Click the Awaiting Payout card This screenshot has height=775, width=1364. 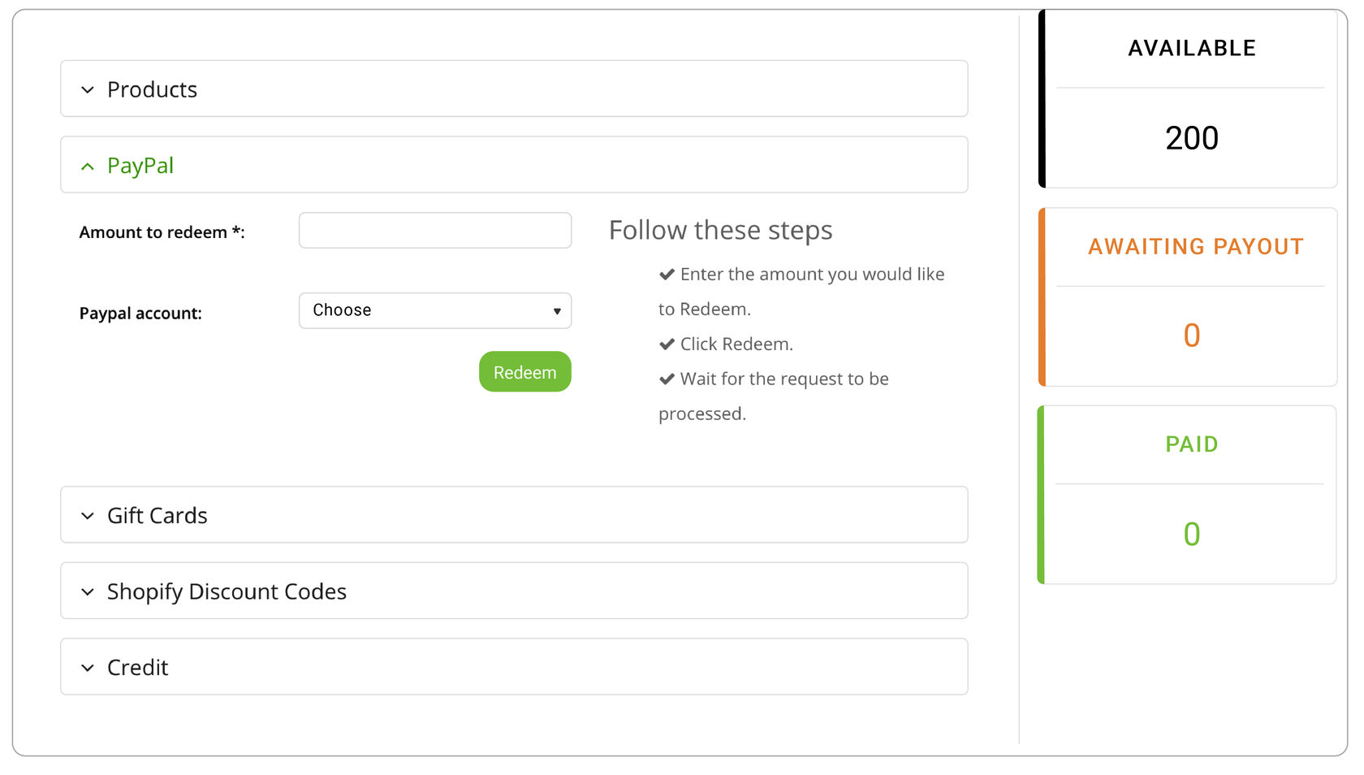click(x=1190, y=297)
